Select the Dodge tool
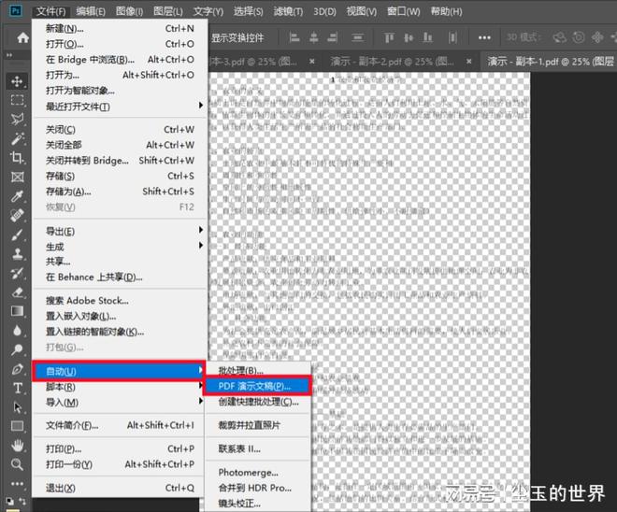Viewport: 617px width, 512px height. [x=17, y=349]
